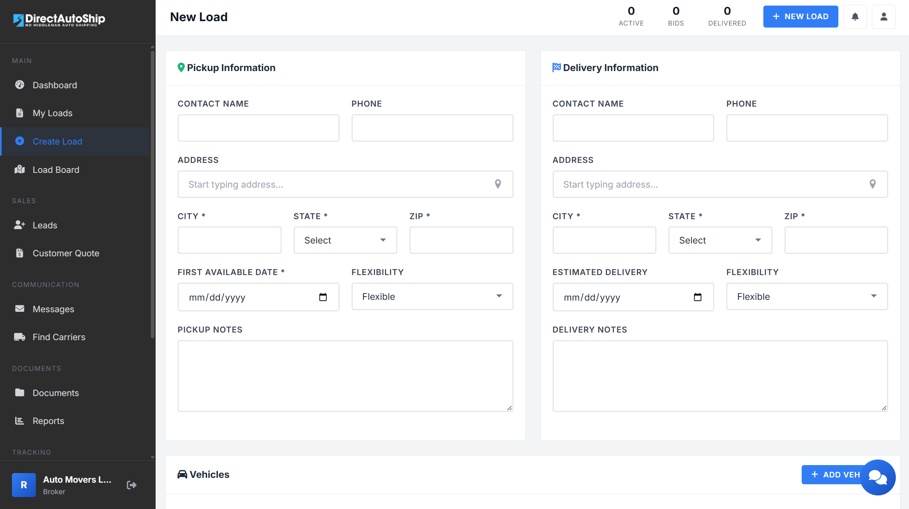The height and width of the screenshot is (509, 909).
Task: Open Documents in the sidebar
Action: click(76, 393)
